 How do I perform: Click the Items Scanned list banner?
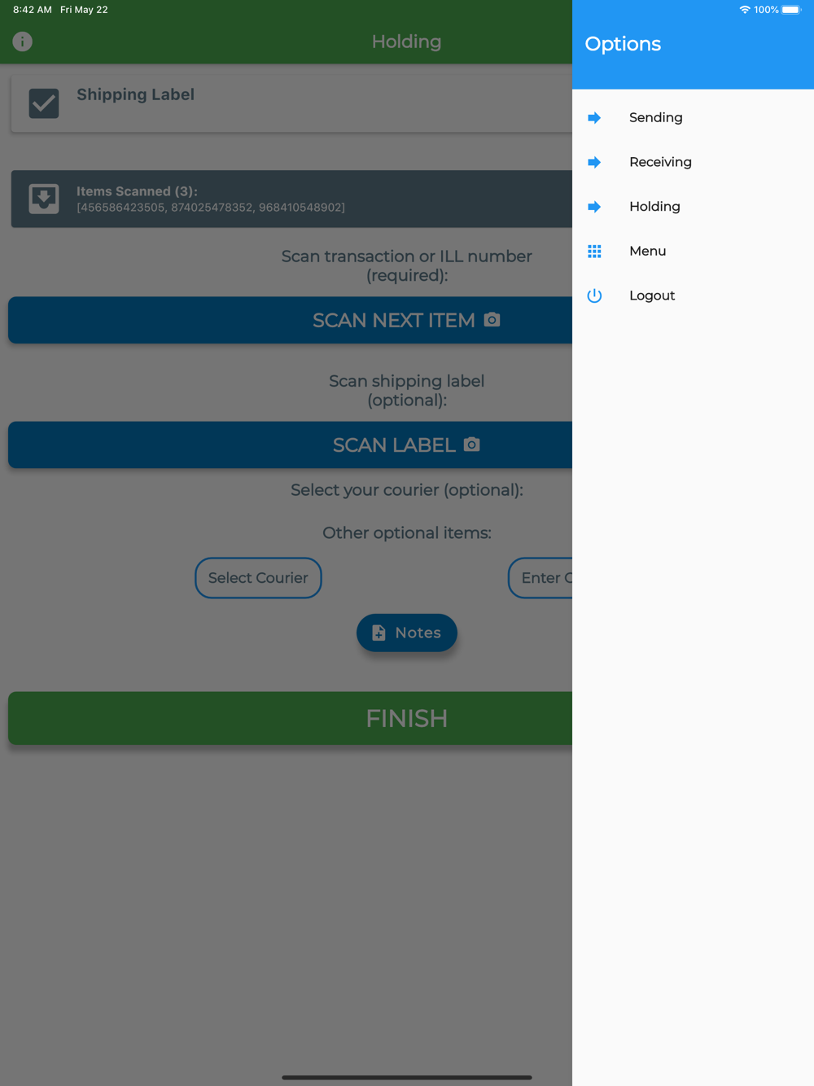coord(291,199)
